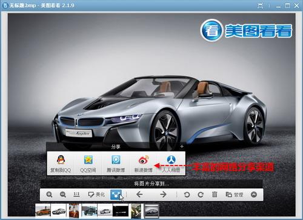Close the 美图看看 window
Screen dimensions: 303x220
coord(296,5)
